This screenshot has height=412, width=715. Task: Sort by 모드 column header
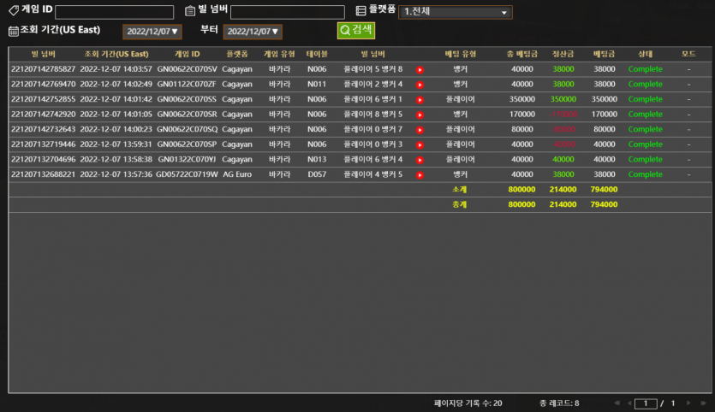click(688, 54)
